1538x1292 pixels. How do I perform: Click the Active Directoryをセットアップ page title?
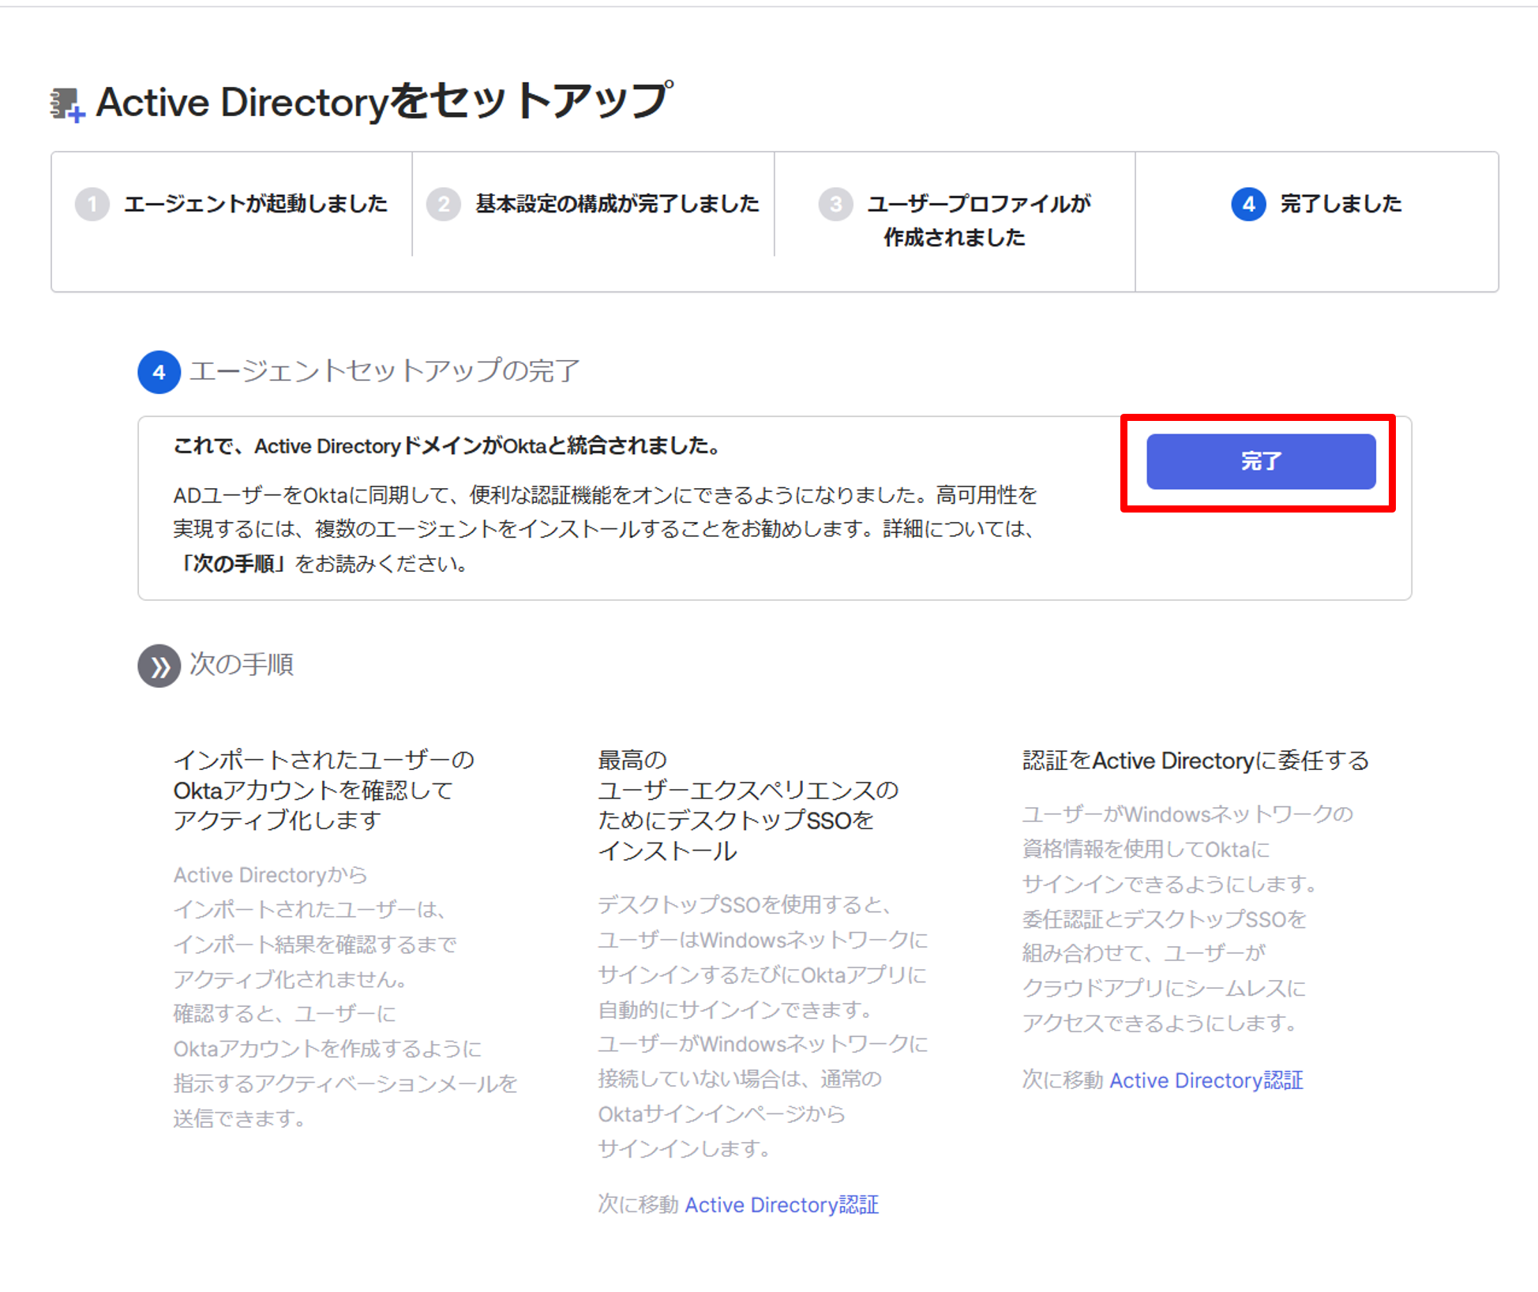tap(384, 102)
